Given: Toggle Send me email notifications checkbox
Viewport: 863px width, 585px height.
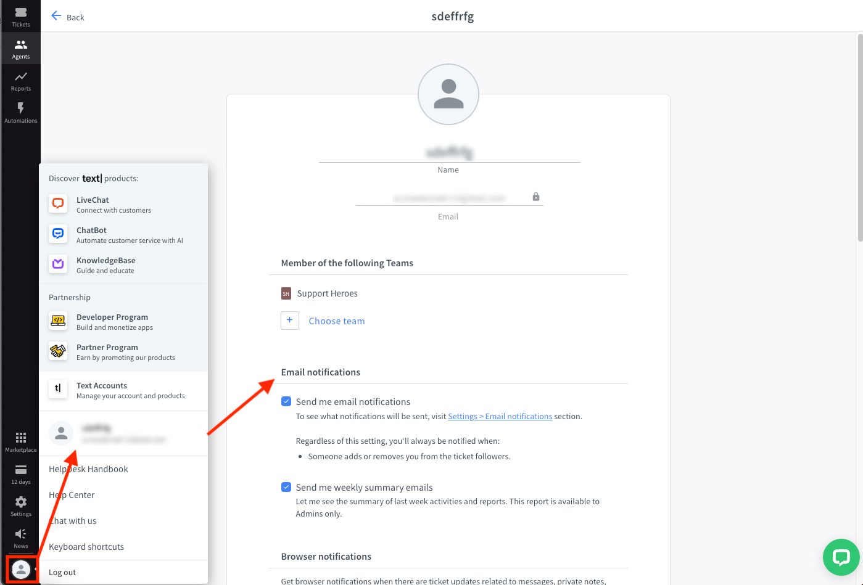Looking at the screenshot, I should pos(286,401).
